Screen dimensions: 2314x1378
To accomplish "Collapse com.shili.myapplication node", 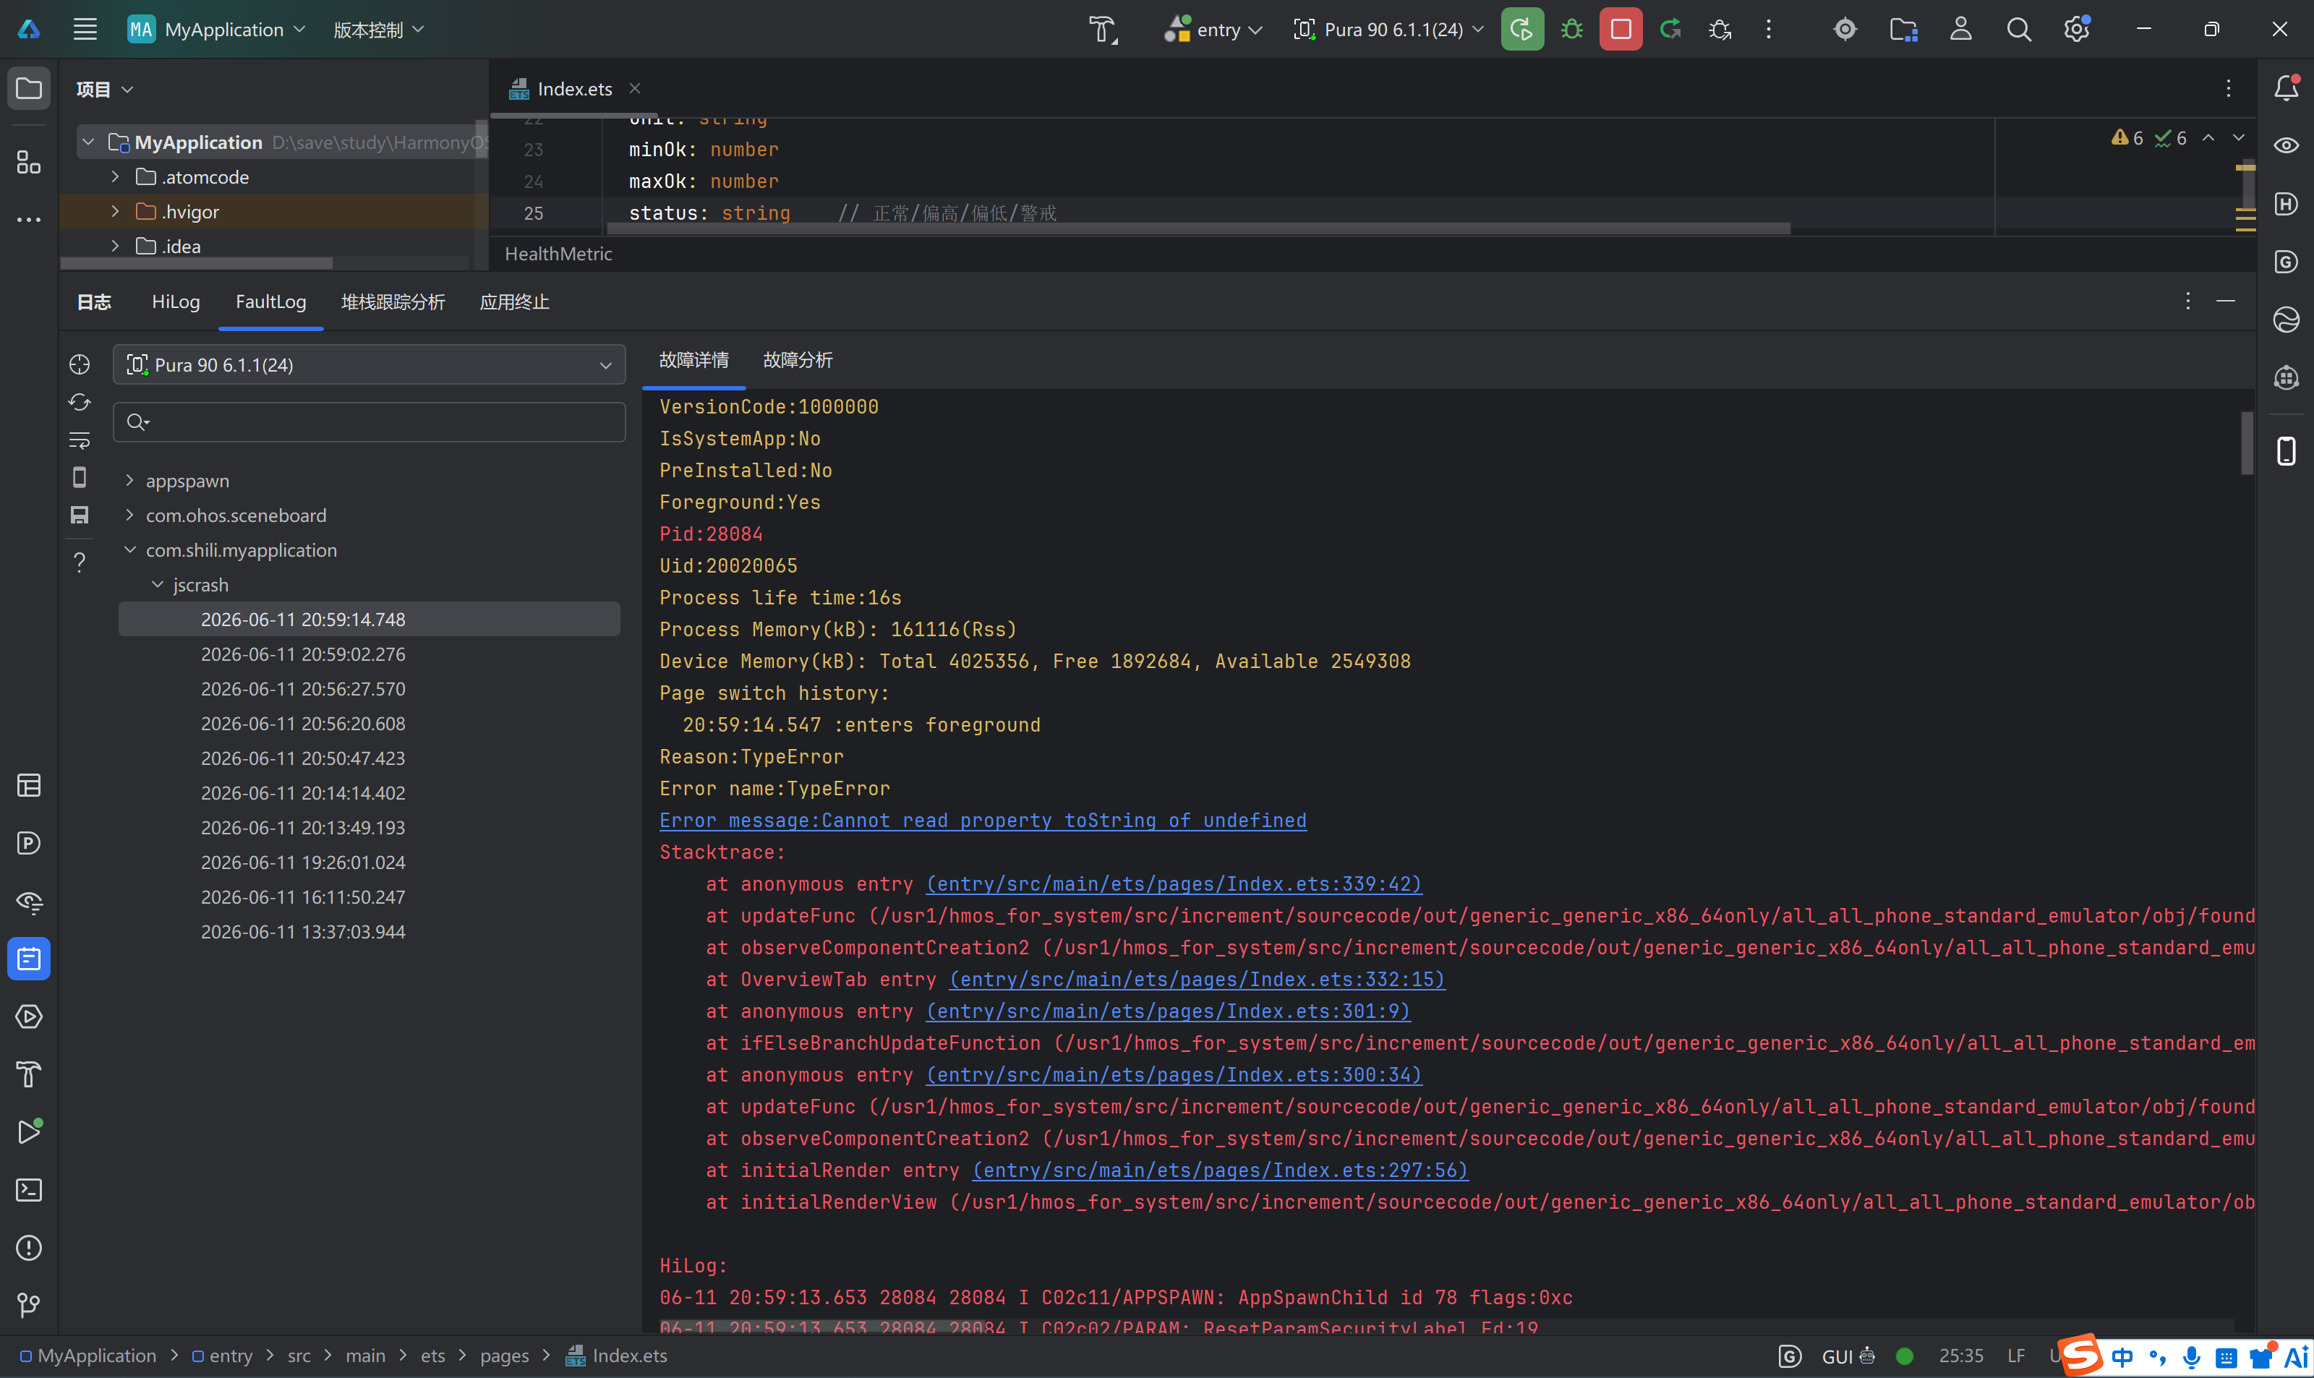I will [129, 549].
